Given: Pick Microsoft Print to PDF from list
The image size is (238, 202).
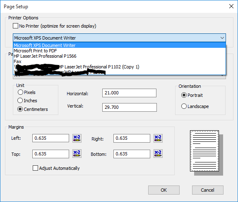Looking at the screenshot, I should coord(120,51).
